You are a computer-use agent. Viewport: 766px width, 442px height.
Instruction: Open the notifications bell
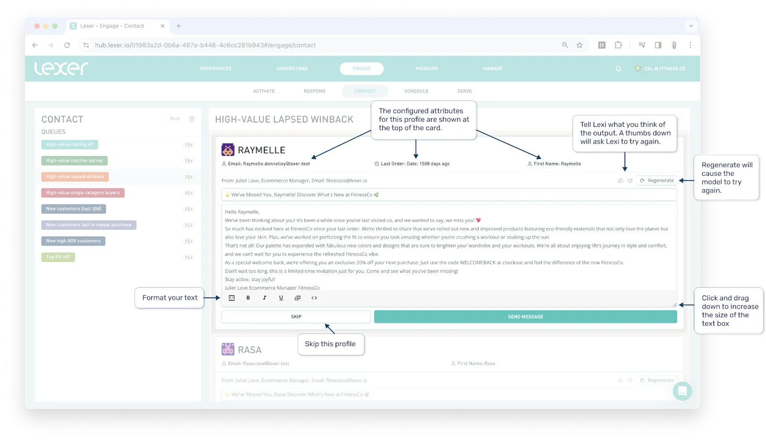[618, 68]
